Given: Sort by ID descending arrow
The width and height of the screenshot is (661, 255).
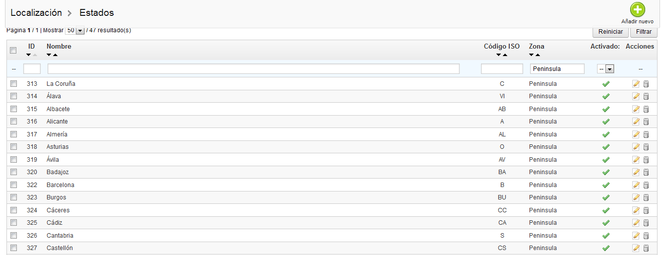Looking at the screenshot, I should (x=29, y=55).
